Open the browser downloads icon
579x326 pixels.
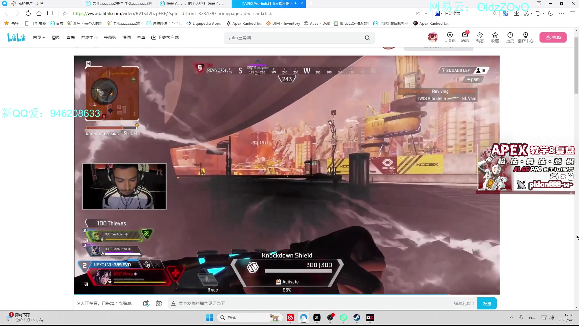[516, 13]
